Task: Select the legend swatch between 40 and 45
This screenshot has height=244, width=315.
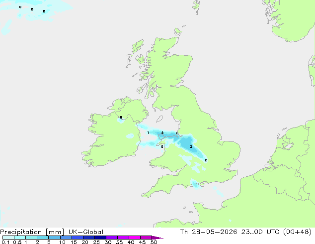Action: [135, 238]
